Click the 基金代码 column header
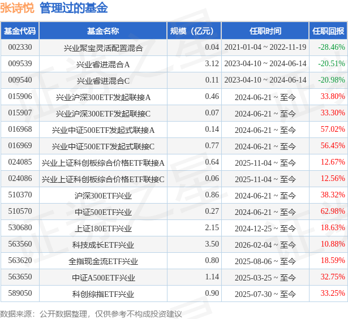The width and height of the screenshot is (348, 319). (20, 31)
